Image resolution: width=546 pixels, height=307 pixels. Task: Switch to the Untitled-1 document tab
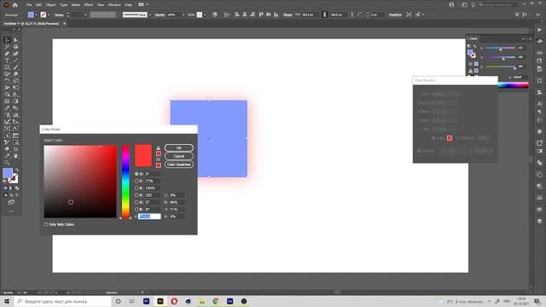point(32,24)
